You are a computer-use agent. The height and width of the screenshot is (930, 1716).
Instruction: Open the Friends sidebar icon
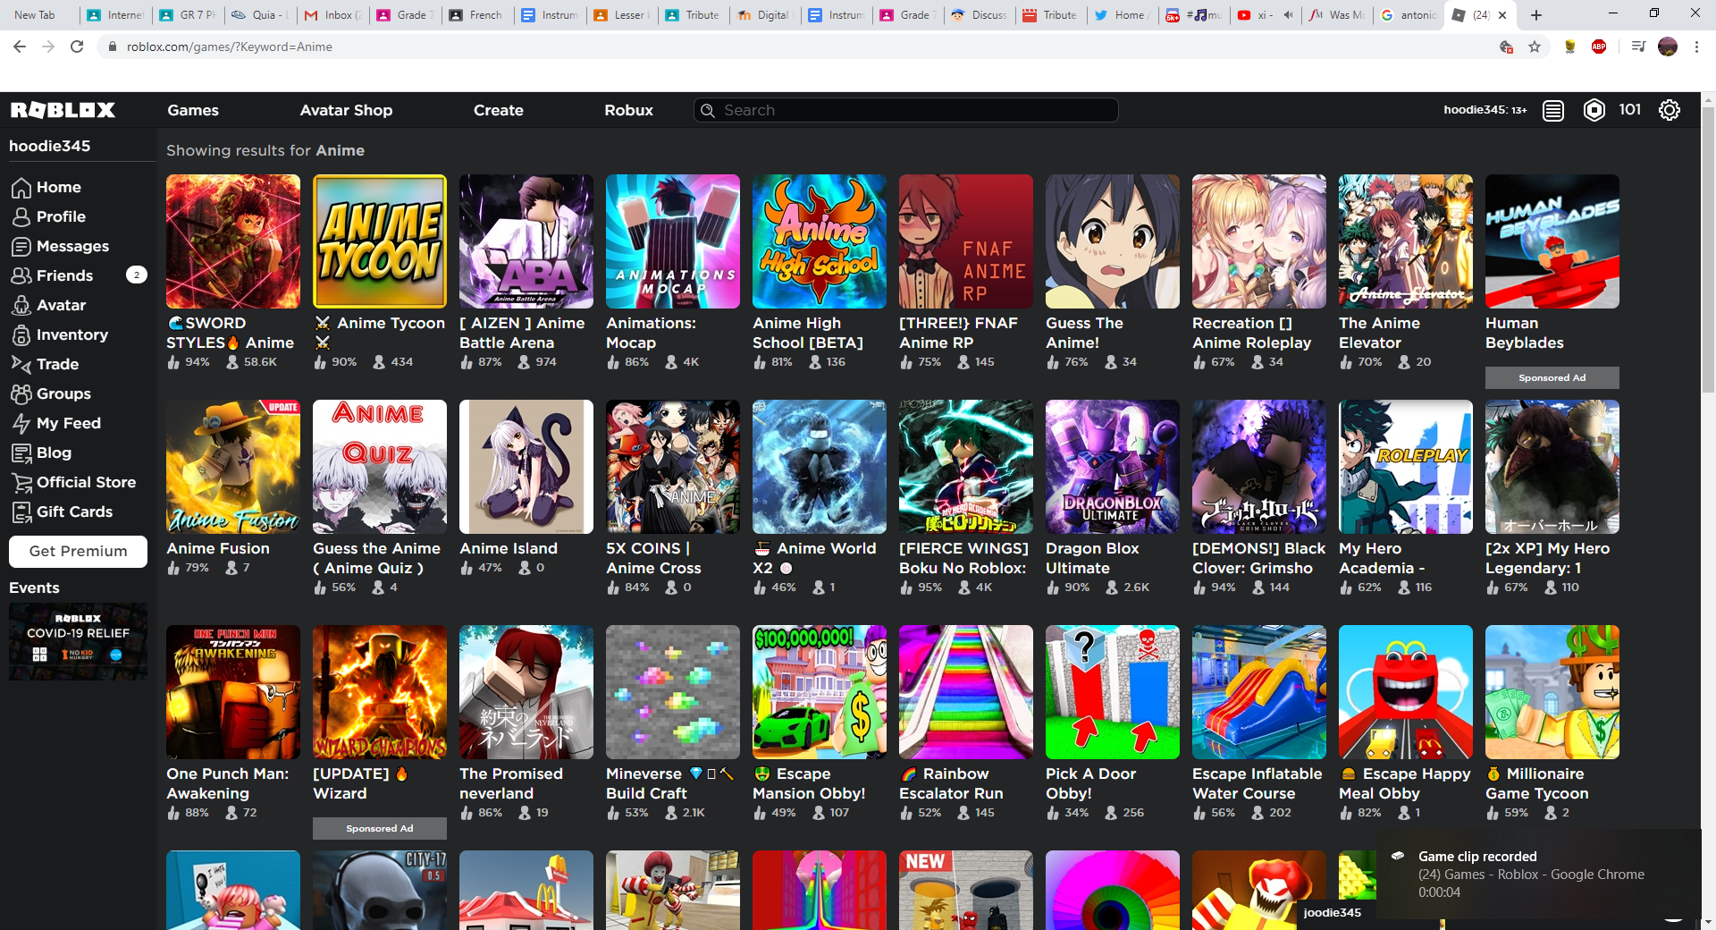[x=21, y=276]
